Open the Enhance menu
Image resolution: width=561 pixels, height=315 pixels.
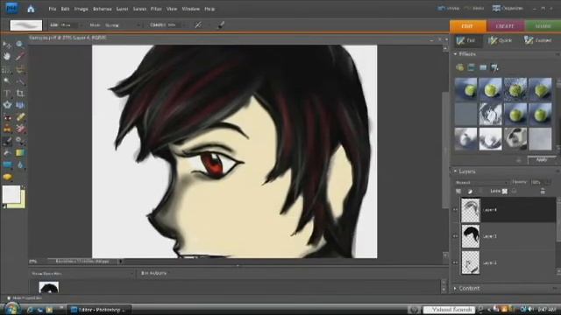pyautogui.click(x=103, y=9)
